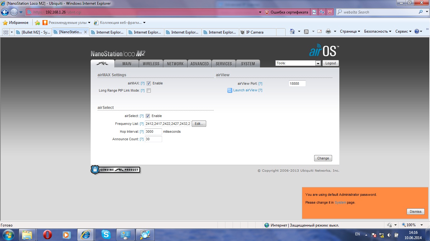Switch to the WIRELESS tab

point(151,64)
